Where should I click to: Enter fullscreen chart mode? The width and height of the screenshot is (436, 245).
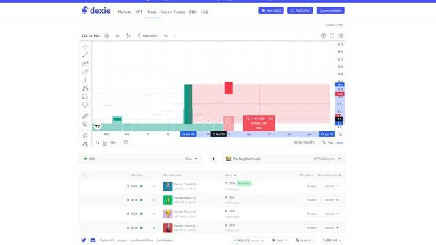pos(332,36)
